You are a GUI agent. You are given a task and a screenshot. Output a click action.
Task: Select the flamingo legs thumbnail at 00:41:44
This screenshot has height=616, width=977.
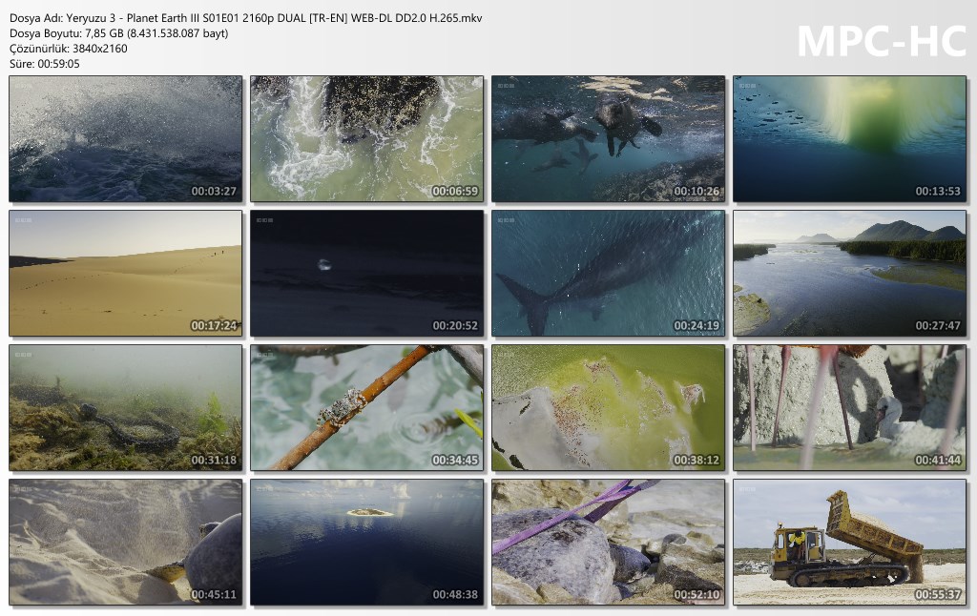[x=850, y=408]
